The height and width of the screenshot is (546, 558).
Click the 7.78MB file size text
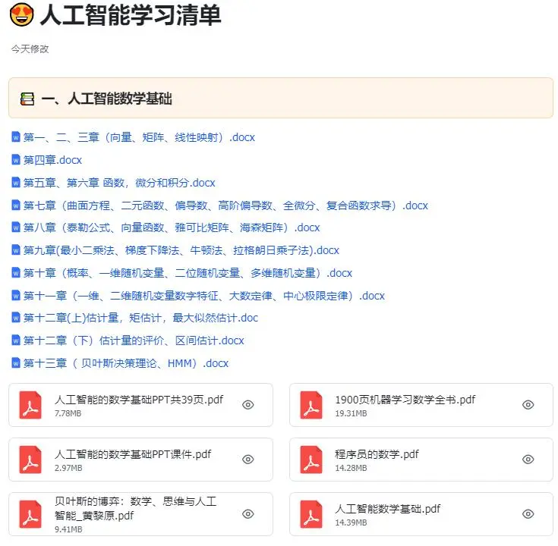(68, 413)
